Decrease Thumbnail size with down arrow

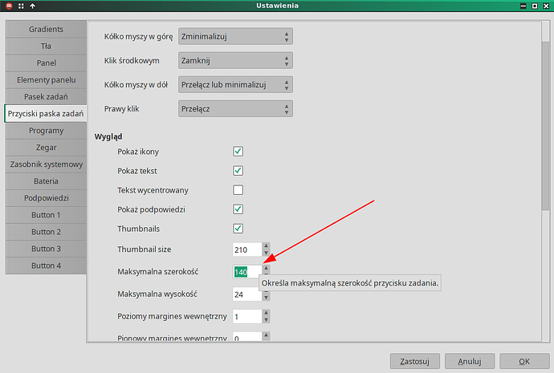click(x=267, y=253)
